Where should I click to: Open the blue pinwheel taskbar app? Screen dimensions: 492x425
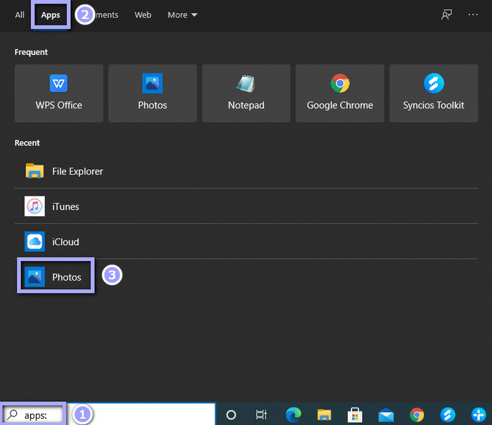[x=479, y=415]
